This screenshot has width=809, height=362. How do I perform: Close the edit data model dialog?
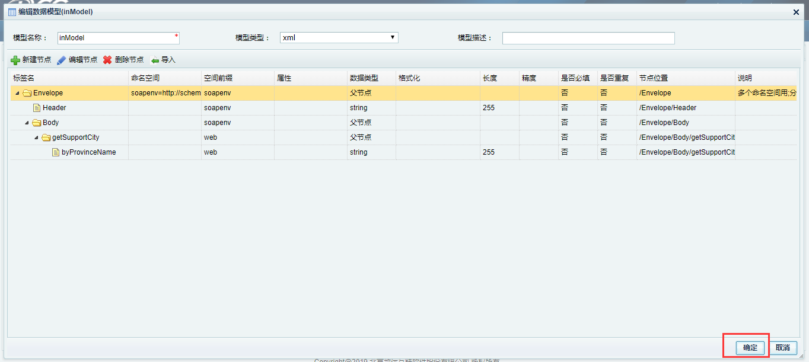796,12
